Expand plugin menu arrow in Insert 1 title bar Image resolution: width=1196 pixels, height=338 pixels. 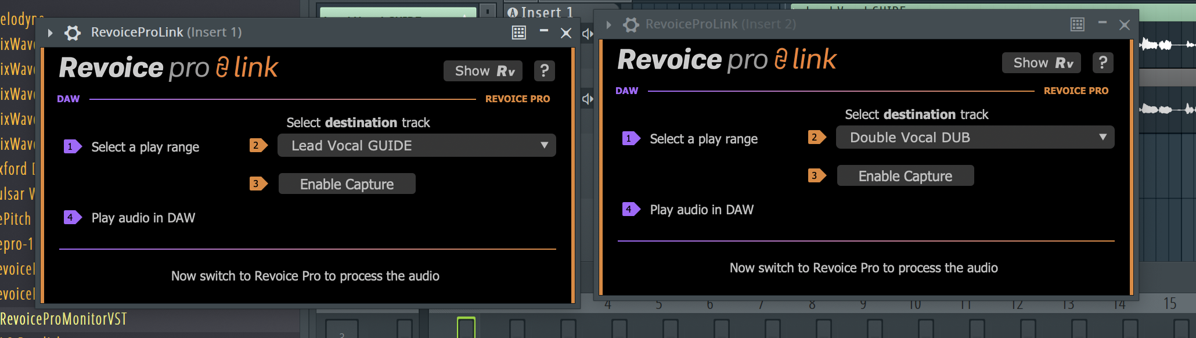tap(51, 33)
